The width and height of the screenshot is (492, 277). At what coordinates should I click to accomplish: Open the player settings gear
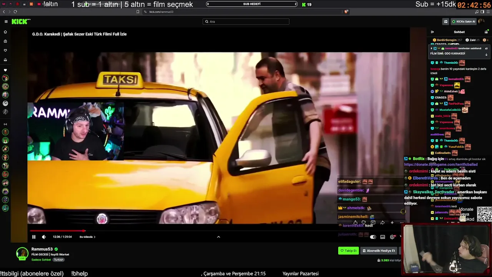coord(392,237)
